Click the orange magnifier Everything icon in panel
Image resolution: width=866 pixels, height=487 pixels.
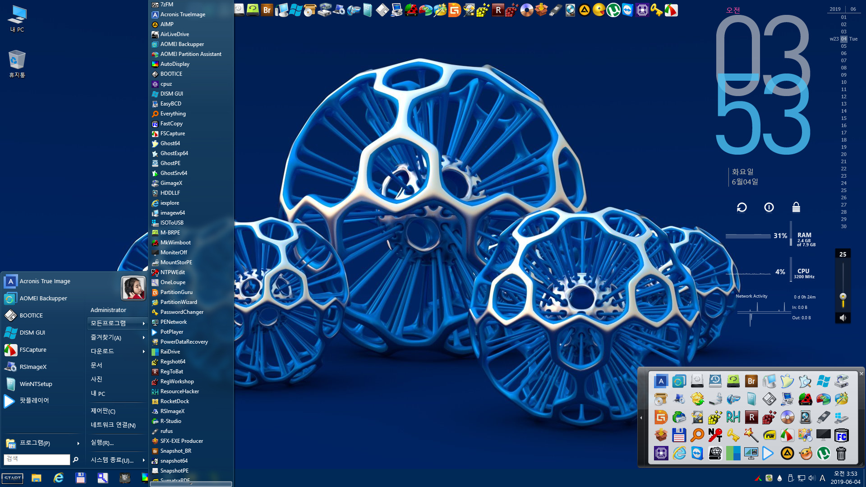pos(697,436)
